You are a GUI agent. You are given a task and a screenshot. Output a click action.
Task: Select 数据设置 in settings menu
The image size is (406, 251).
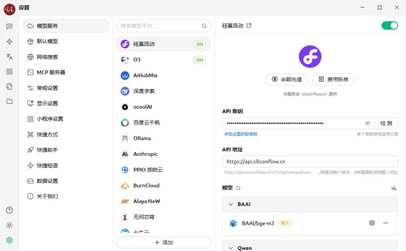(47, 181)
